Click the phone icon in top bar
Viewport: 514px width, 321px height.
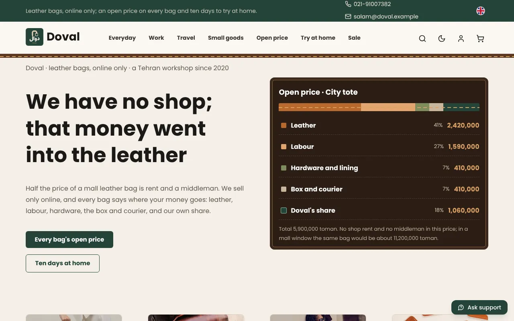348,4
